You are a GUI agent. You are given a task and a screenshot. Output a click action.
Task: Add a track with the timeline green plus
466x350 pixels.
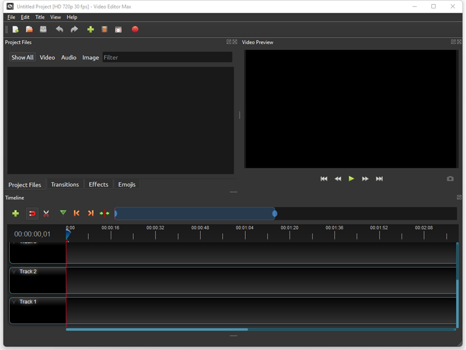pyautogui.click(x=15, y=213)
